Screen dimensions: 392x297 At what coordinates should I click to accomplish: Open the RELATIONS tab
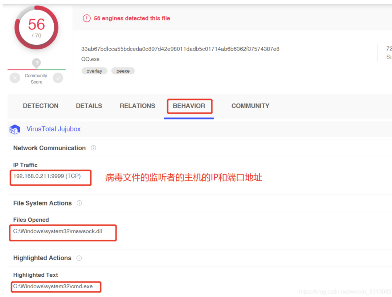coord(138,106)
